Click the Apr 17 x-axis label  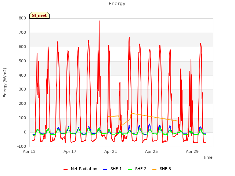pyautogui.click(x=70, y=151)
